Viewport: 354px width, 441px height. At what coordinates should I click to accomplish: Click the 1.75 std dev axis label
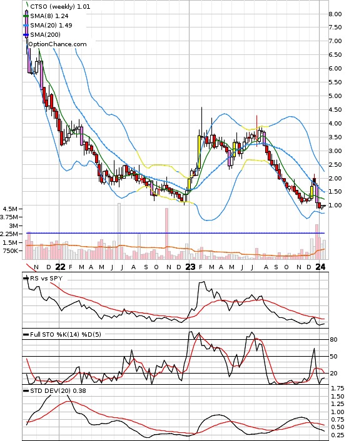pos(338,389)
